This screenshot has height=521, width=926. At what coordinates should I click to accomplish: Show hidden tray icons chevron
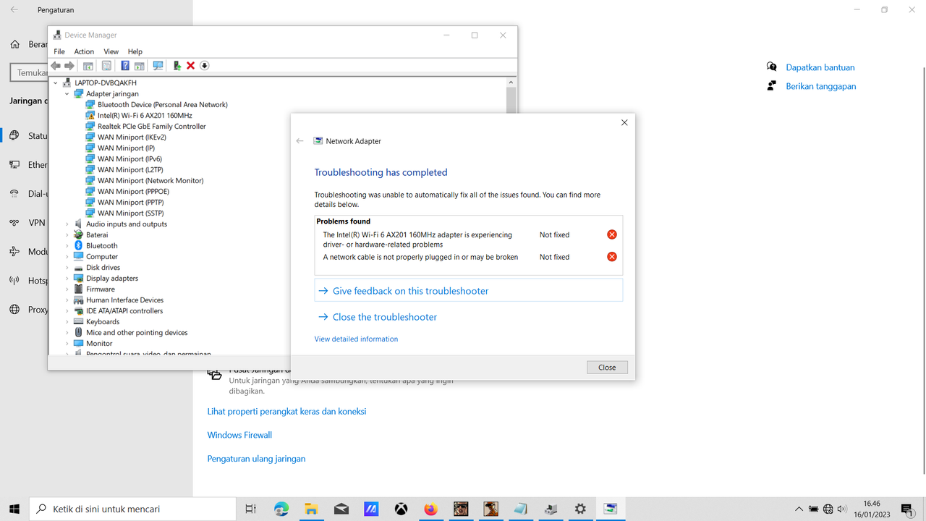(x=799, y=509)
